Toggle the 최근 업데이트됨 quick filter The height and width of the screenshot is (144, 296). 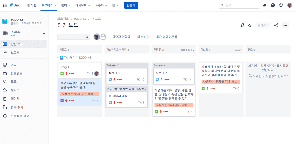166,37
